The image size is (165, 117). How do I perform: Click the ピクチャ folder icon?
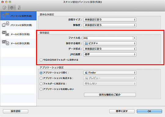(x=86, y=43)
